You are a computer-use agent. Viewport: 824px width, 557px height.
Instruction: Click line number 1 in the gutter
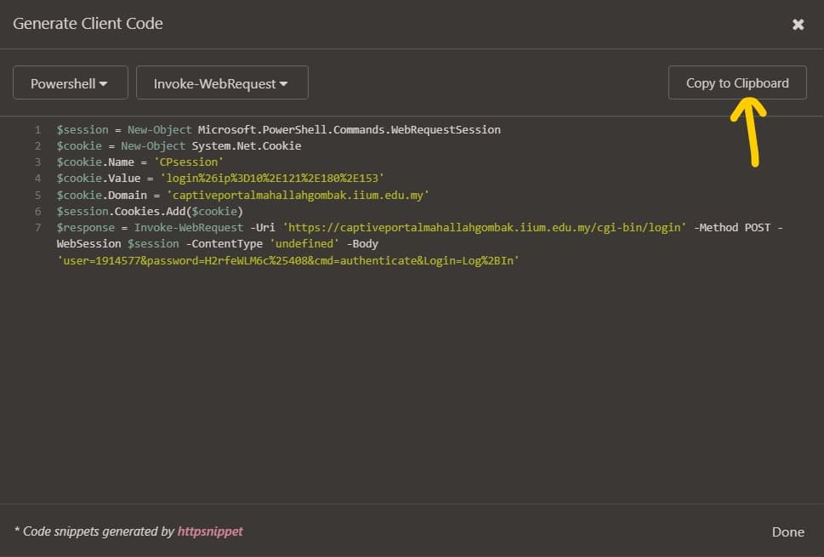[37, 130]
